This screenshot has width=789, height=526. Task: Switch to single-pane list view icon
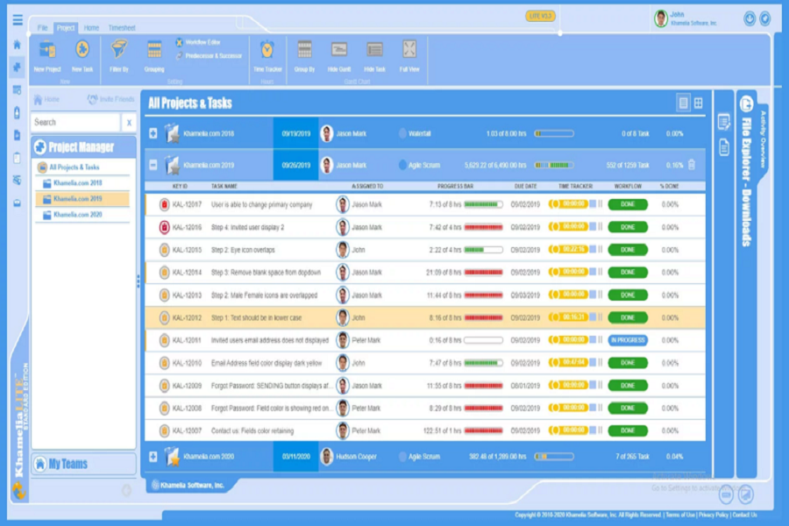click(683, 103)
